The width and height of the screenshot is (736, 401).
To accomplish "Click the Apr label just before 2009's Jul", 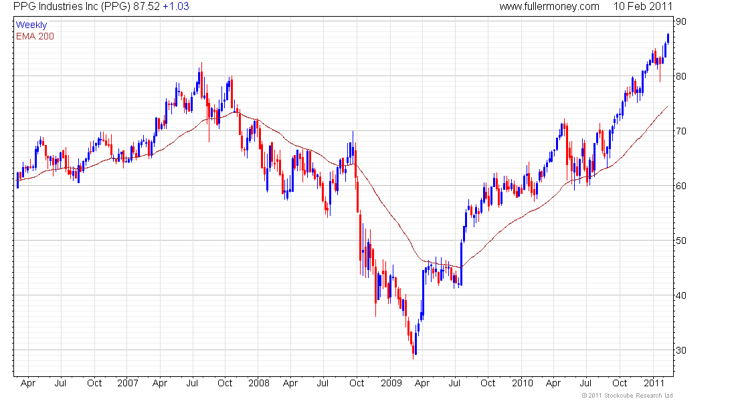I will (422, 383).
